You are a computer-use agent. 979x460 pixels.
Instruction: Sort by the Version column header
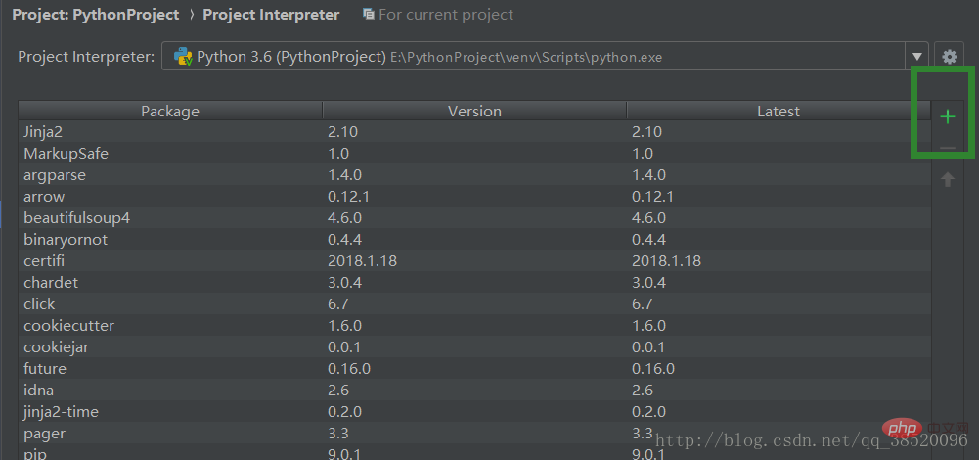click(474, 111)
